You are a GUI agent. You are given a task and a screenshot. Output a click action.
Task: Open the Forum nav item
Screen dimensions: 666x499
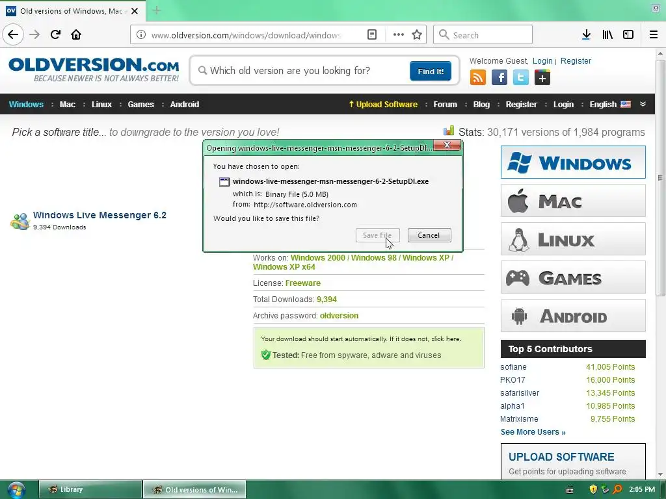[445, 105]
